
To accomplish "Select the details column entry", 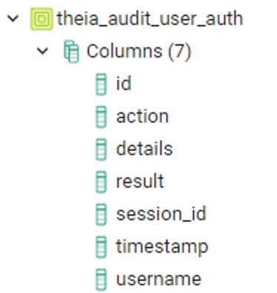I will coord(144,149).
